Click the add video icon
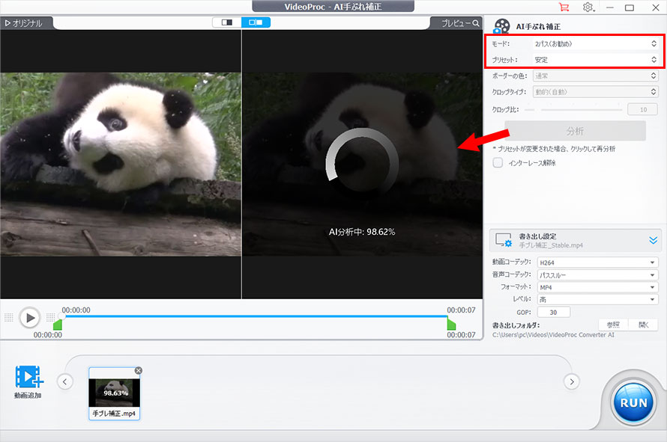 pyautogui.click(x=28, y=377)
